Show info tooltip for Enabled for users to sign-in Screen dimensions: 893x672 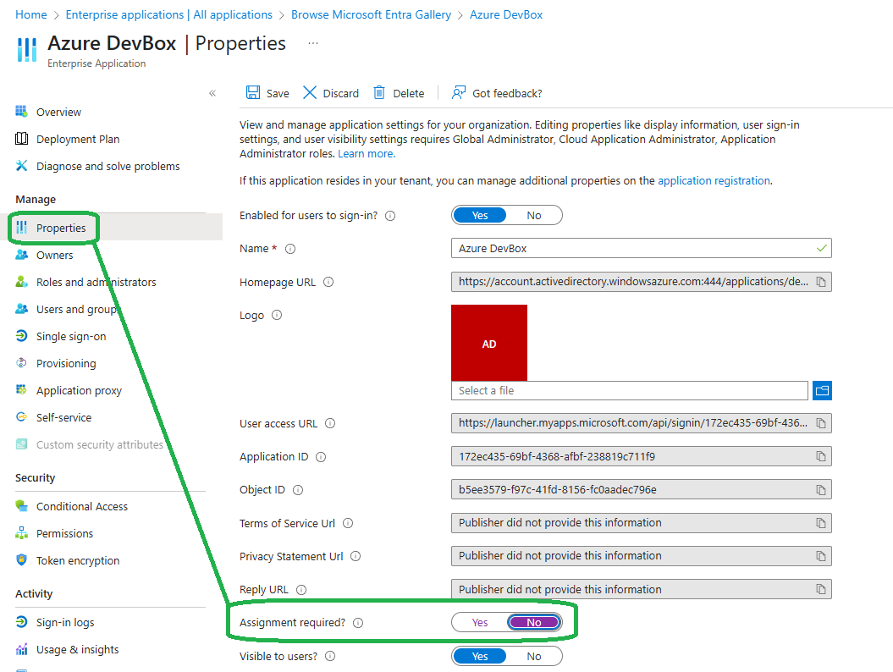pos(390,216)
